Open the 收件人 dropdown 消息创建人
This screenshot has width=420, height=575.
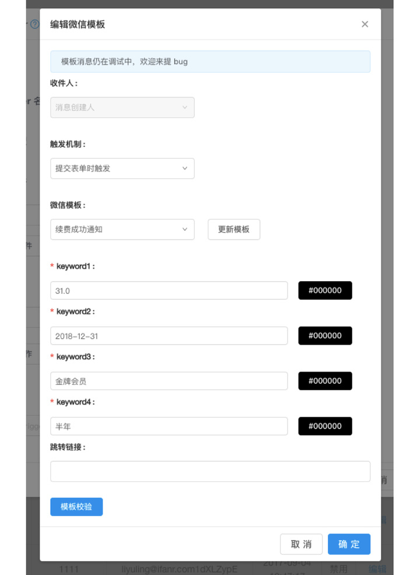pyautogui.click(x=122, y=107)
